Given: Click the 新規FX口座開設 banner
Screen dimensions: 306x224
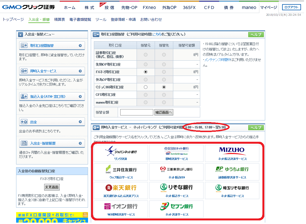Looking at the screenshot, I should tap(52, 217).
